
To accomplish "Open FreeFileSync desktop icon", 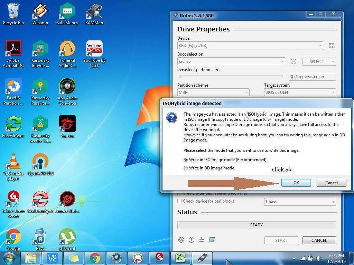I will [x=13, y=127].
